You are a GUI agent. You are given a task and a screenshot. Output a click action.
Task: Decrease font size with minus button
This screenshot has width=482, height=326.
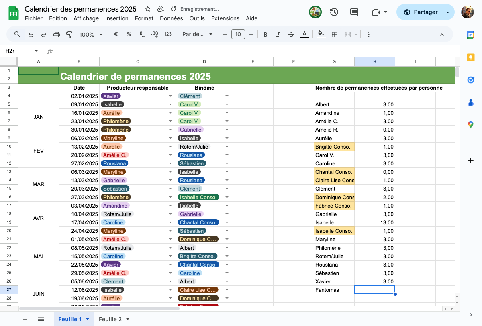(225, 35)
